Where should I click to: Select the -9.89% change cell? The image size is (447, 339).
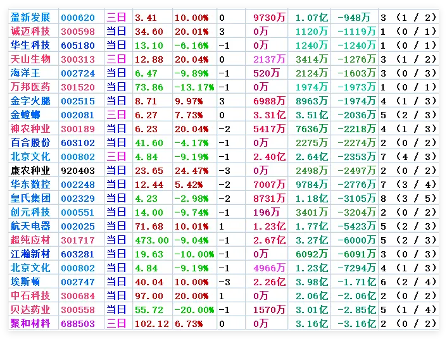click(191, 73)
